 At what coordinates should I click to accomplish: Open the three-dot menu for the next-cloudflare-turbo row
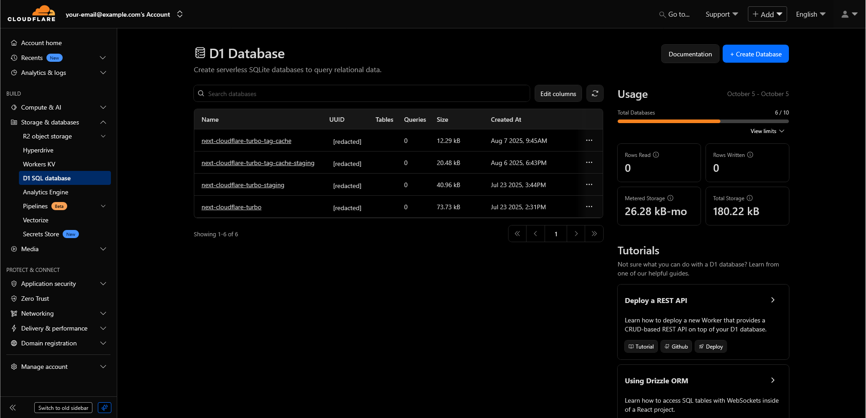point(589,207)
